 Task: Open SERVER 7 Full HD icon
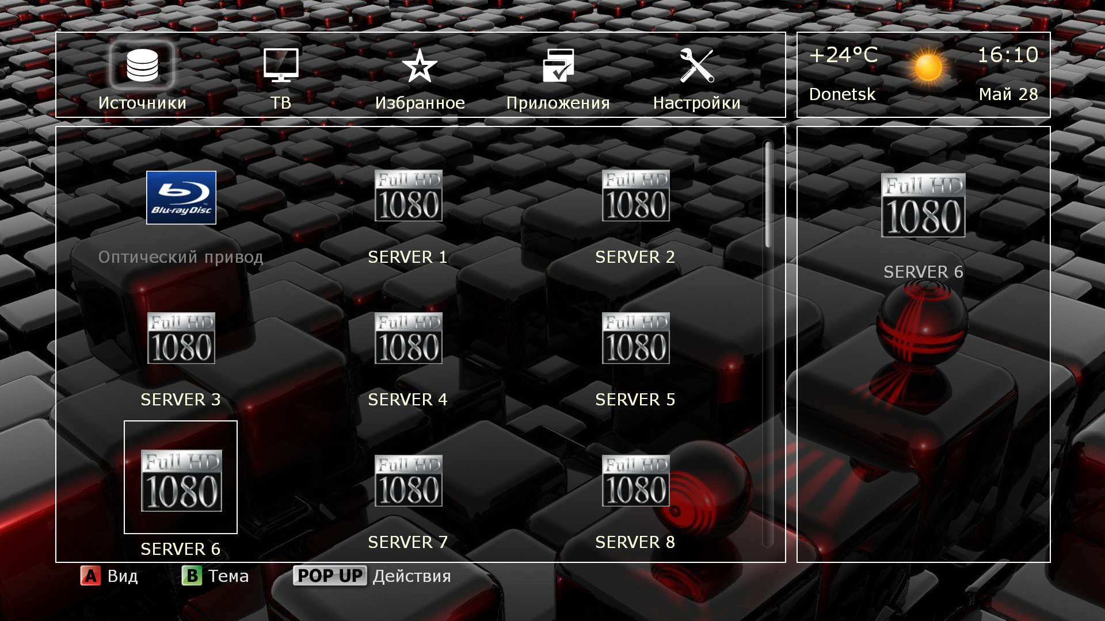(x=409, y=481)
